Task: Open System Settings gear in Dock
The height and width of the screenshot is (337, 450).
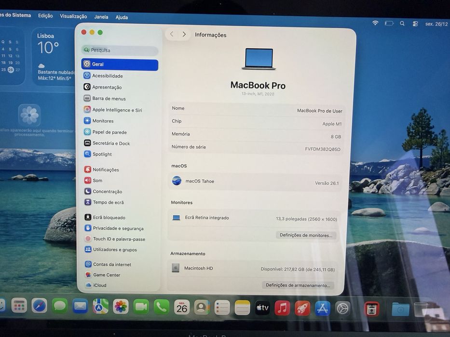Action: (342, 309)
